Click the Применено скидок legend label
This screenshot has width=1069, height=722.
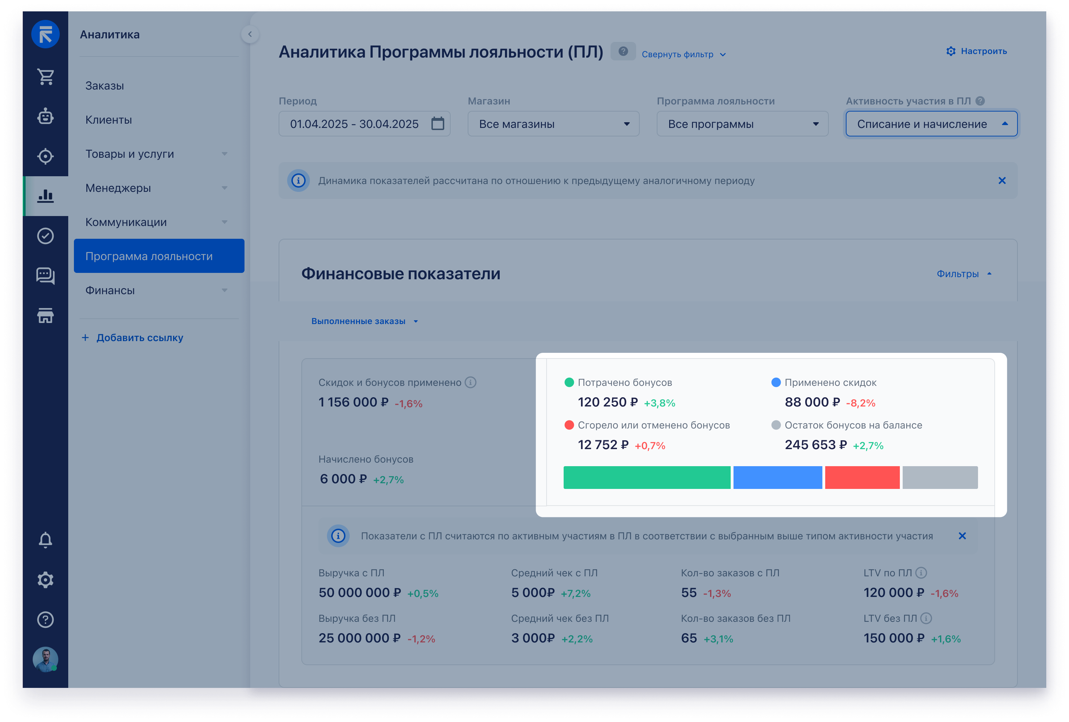[830, 382]
